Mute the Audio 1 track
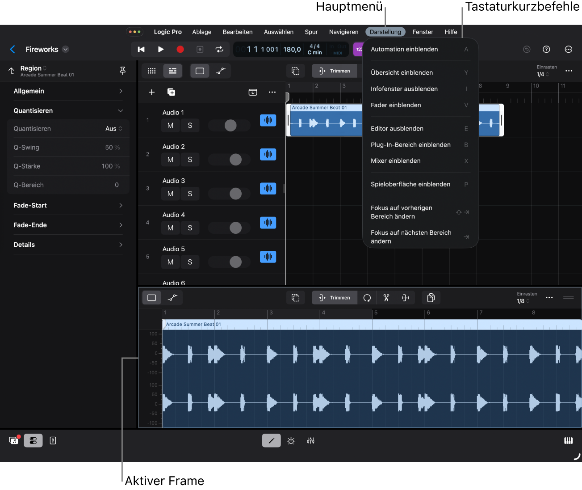The image size is (582, 490). 170,126
